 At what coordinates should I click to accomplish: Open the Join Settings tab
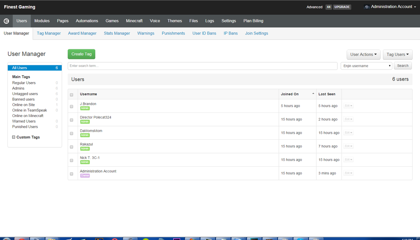257,34
